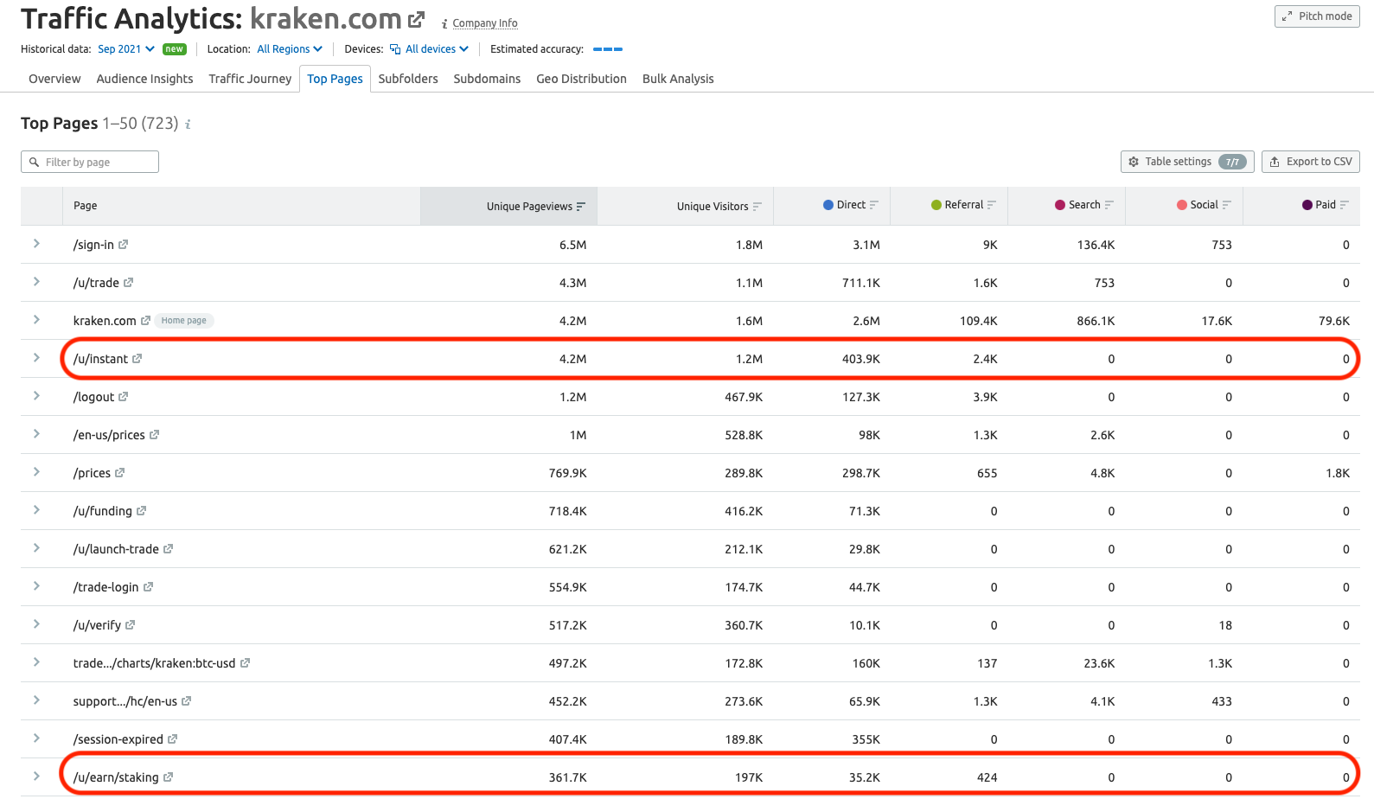Click the green new badge
Image resolution: width=1374 pixels, height=799 pixels.
(x=175, y=49)
